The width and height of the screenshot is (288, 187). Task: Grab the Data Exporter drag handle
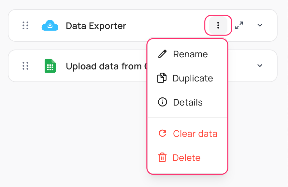[25, 25]
